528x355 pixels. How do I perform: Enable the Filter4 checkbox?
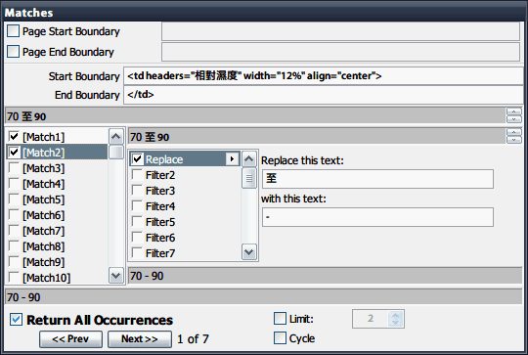137,205
